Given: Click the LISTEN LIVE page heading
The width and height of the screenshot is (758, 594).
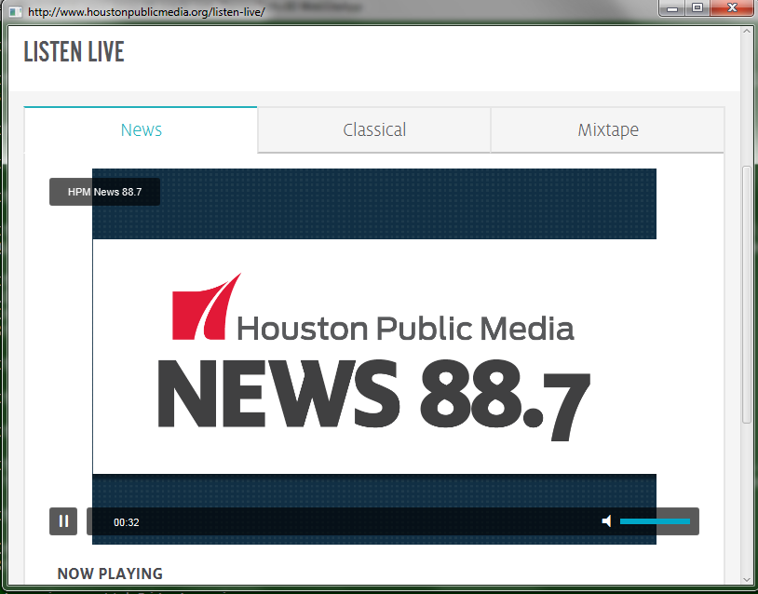Looking at the screenshot, I should pos(74,52).
